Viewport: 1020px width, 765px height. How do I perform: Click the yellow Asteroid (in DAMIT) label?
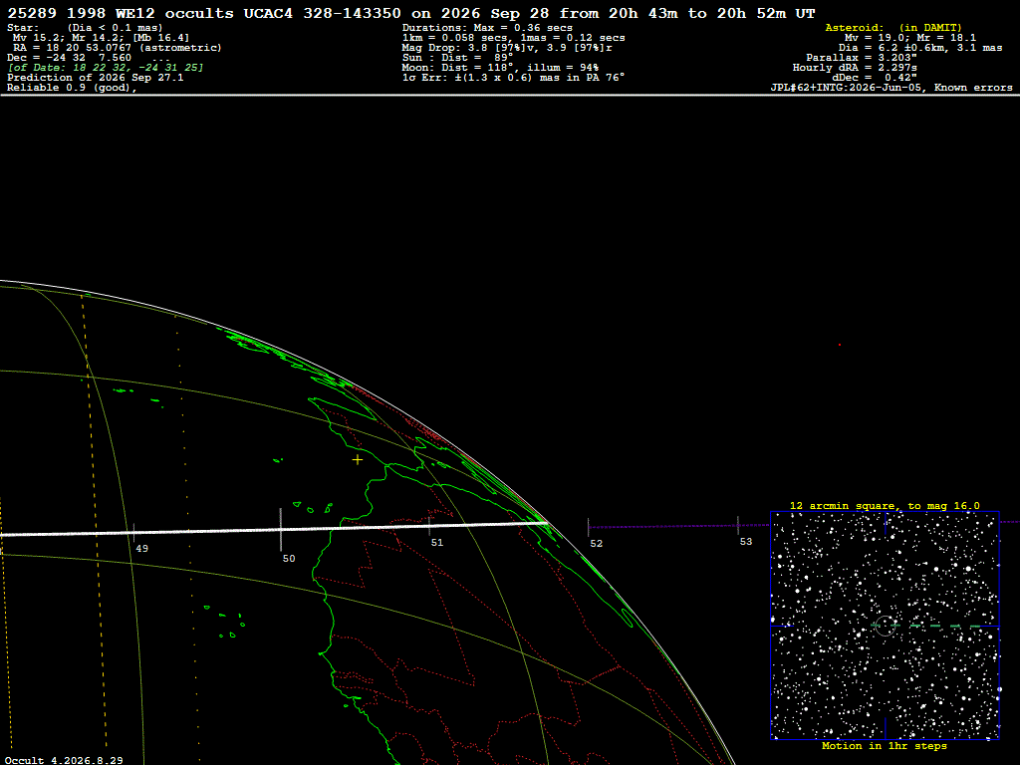[x=893, y=27]
